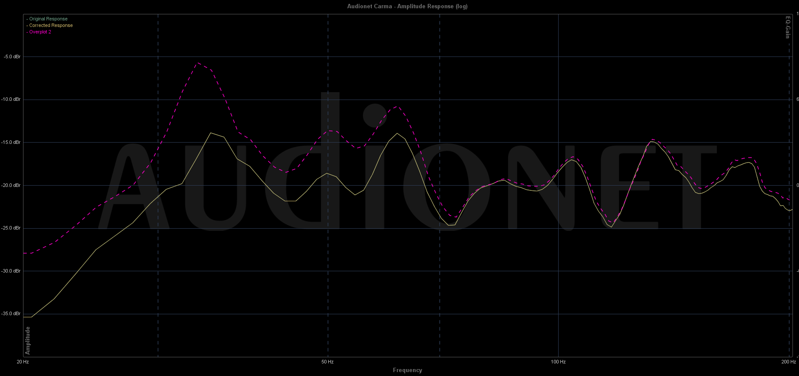This screenshot has height=376, width=799.
Task: Click the Original Response legend entry
Action: pos(48,19)
